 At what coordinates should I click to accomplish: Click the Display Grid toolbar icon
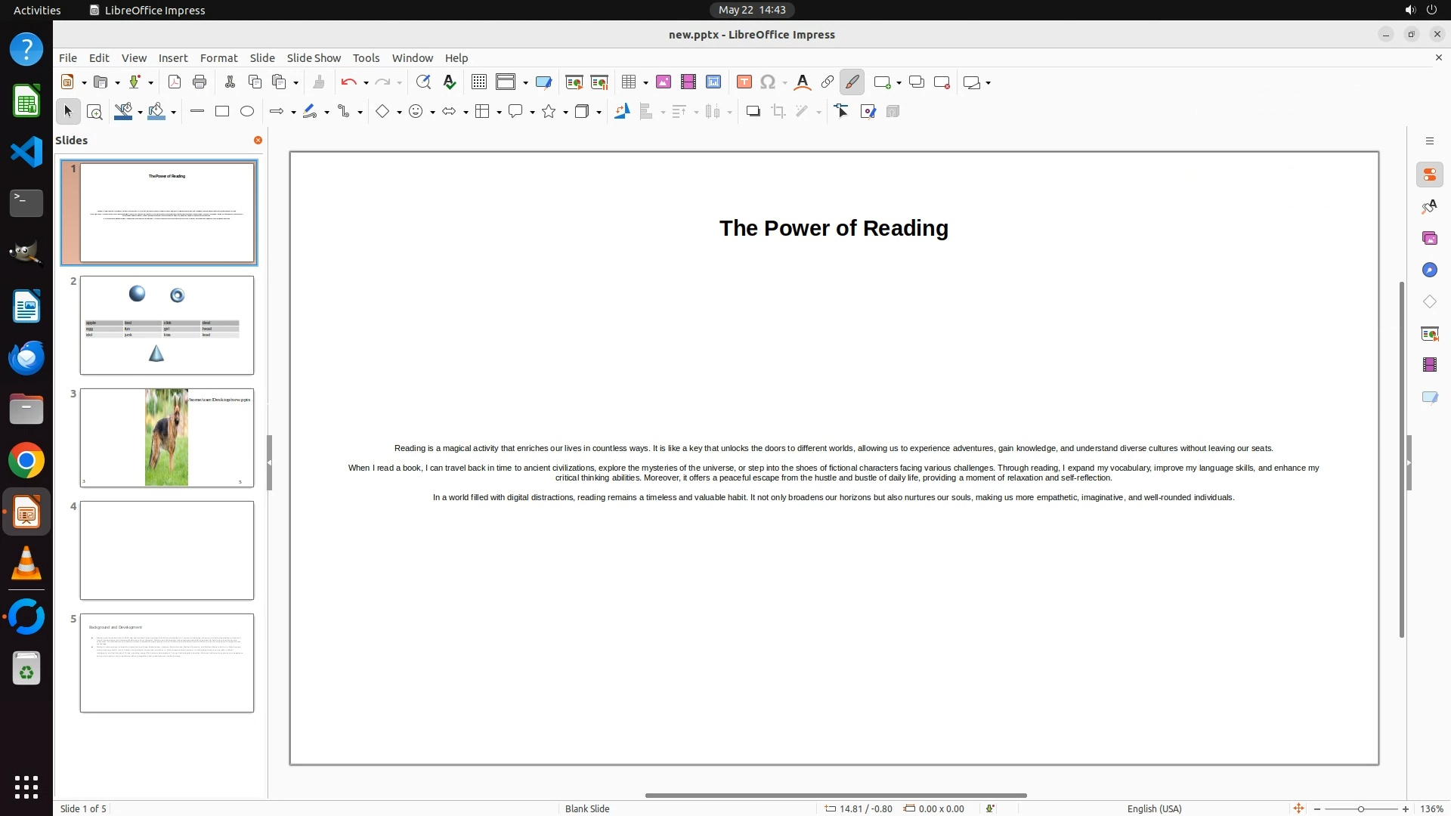coord(478,82)
